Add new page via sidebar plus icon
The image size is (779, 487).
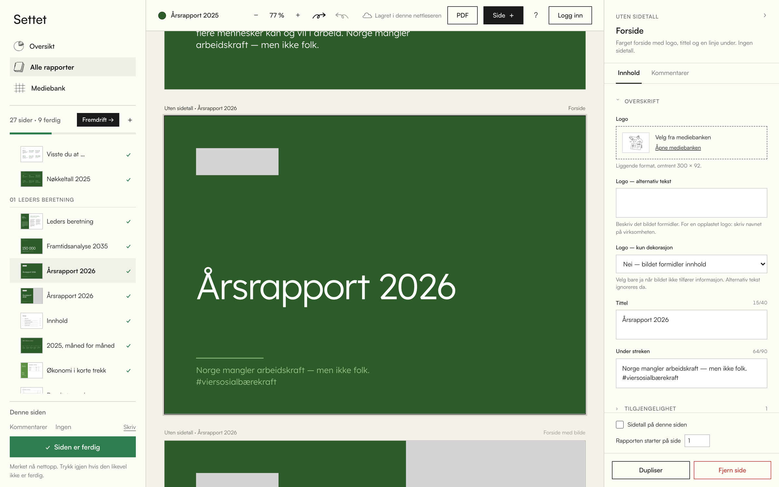(130, 120)
